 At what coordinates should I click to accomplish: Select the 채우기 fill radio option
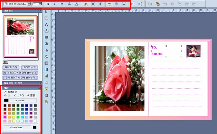(15, 95)
